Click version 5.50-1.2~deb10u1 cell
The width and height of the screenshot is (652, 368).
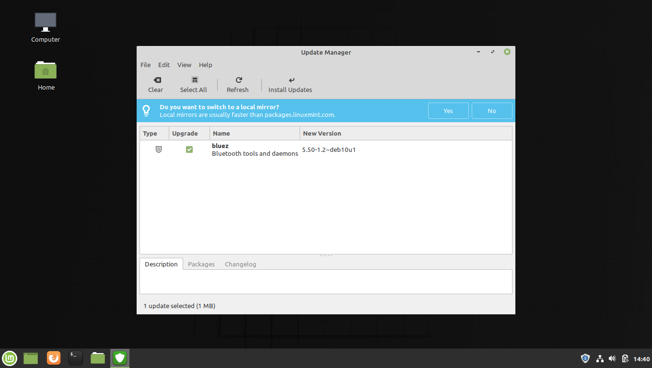point(329,149)
